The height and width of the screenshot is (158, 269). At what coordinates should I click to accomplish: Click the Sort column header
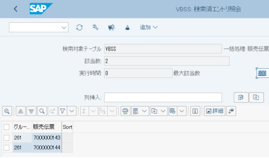click(x=67, y=127)
